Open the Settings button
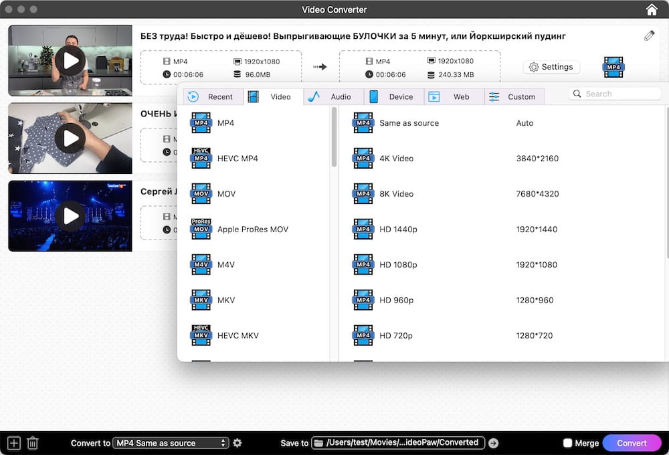This screenshot has width=669, height=455. pyautogui.click(x=551, y=67)
